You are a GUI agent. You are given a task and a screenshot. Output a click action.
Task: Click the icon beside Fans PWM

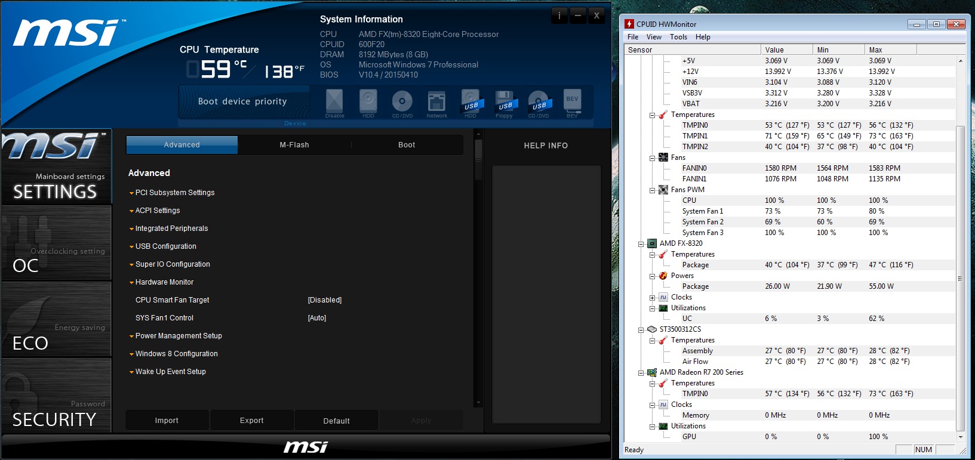663,190
